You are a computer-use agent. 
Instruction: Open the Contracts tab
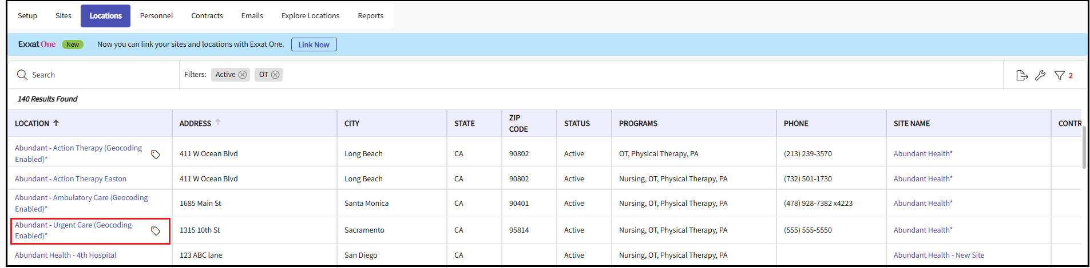[207, 16]
